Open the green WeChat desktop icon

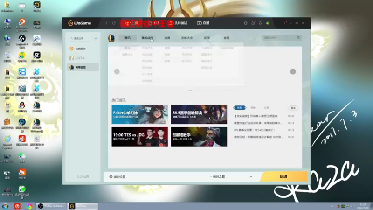tap(22, 158)
